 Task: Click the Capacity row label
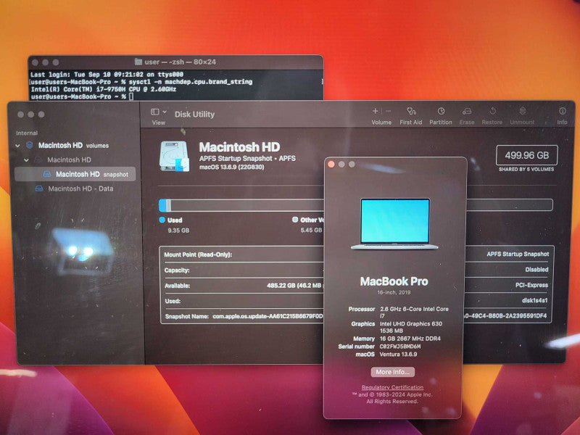pos(177,270)
